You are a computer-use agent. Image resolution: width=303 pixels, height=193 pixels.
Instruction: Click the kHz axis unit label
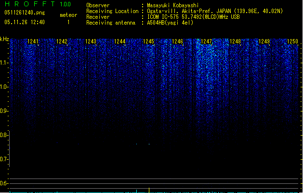(x=4, y=39)
